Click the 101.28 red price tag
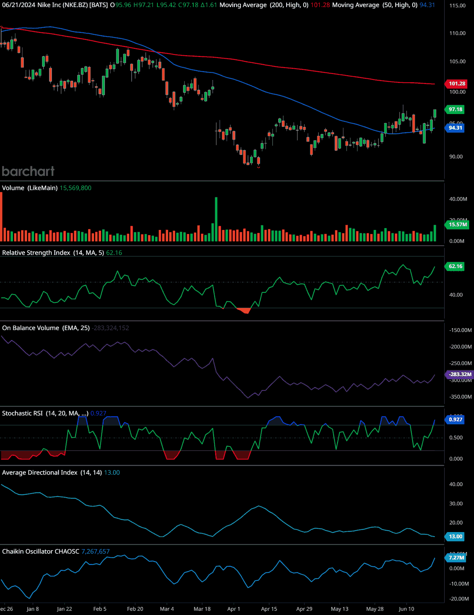 coord(456,84)
